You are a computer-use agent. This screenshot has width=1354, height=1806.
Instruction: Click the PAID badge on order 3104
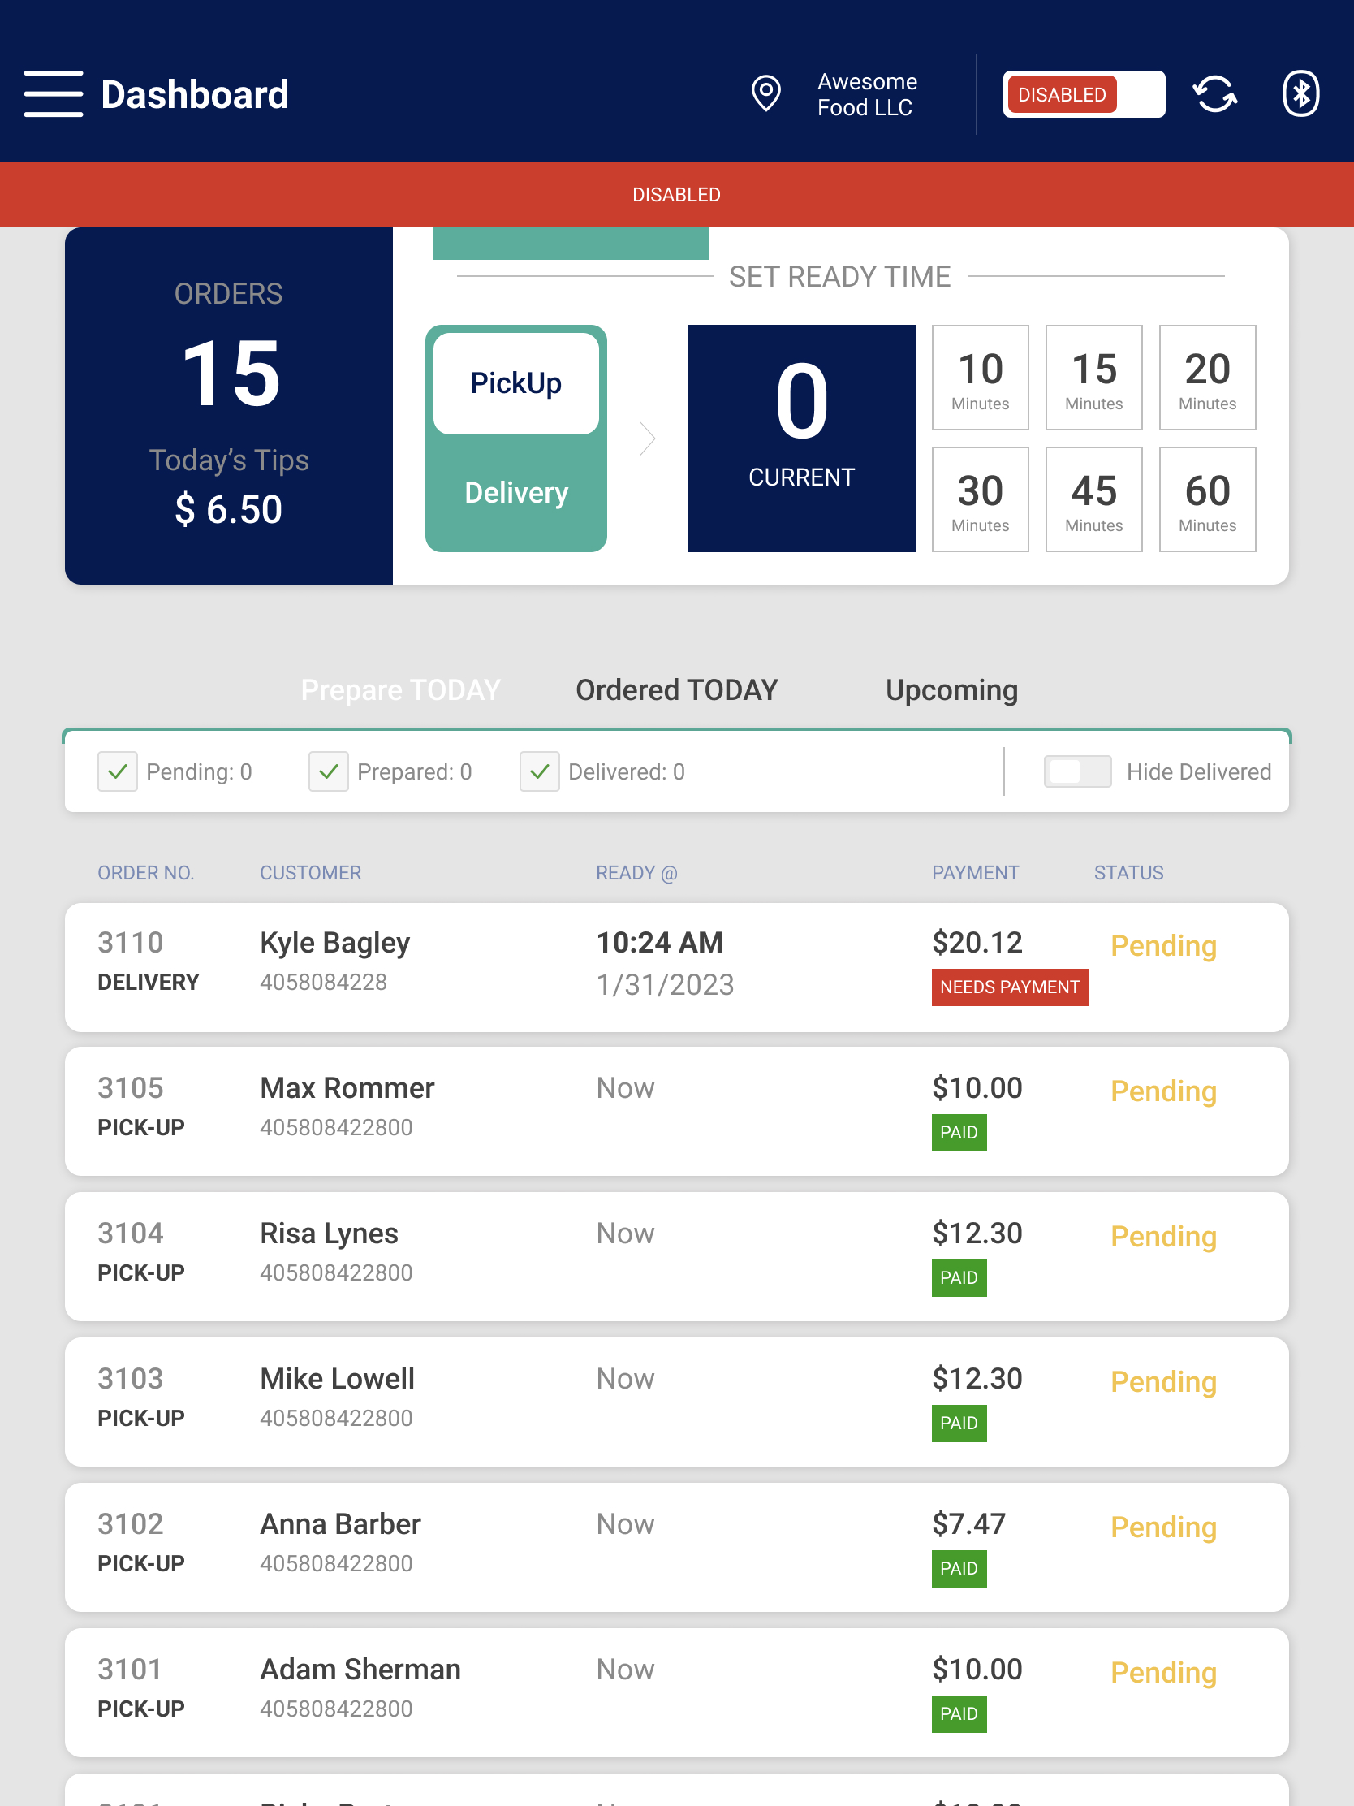tap(959, 1277)
